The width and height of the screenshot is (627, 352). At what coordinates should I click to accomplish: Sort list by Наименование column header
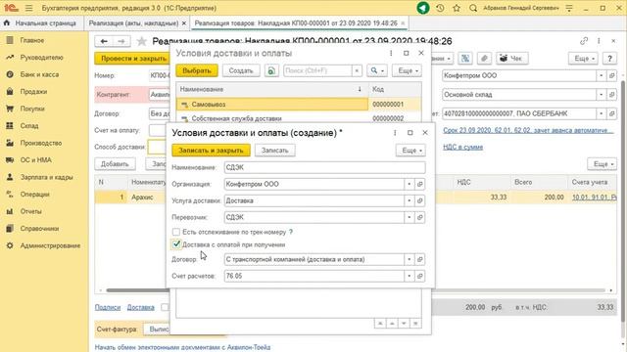click(x=272, y=89)
